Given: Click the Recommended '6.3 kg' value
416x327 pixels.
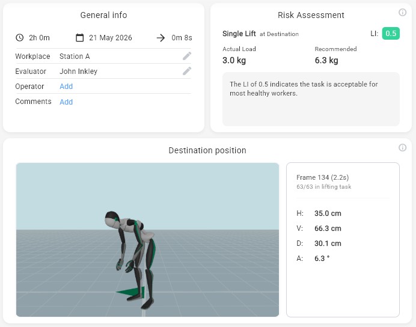Looking at the screenshot, I should (326, 61).
